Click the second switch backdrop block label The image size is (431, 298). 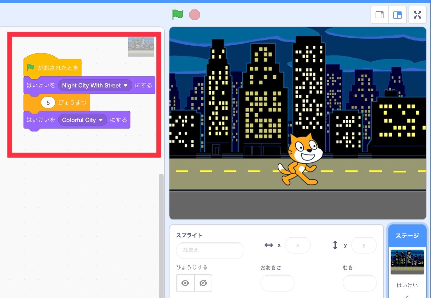41,120
